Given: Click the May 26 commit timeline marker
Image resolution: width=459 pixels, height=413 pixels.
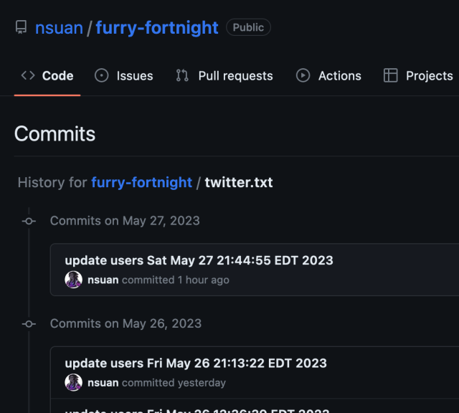Looking at the screenshot, I should 29,323.
